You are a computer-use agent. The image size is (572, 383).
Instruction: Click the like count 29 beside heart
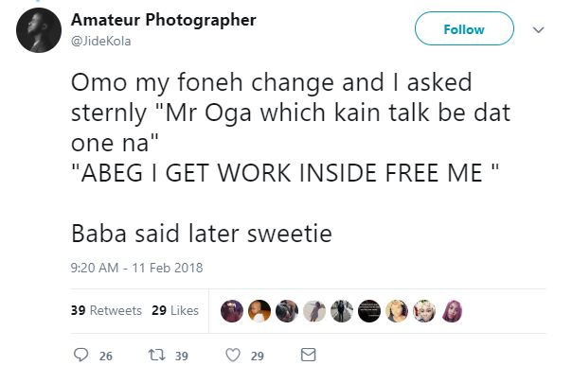coord(256,356)
